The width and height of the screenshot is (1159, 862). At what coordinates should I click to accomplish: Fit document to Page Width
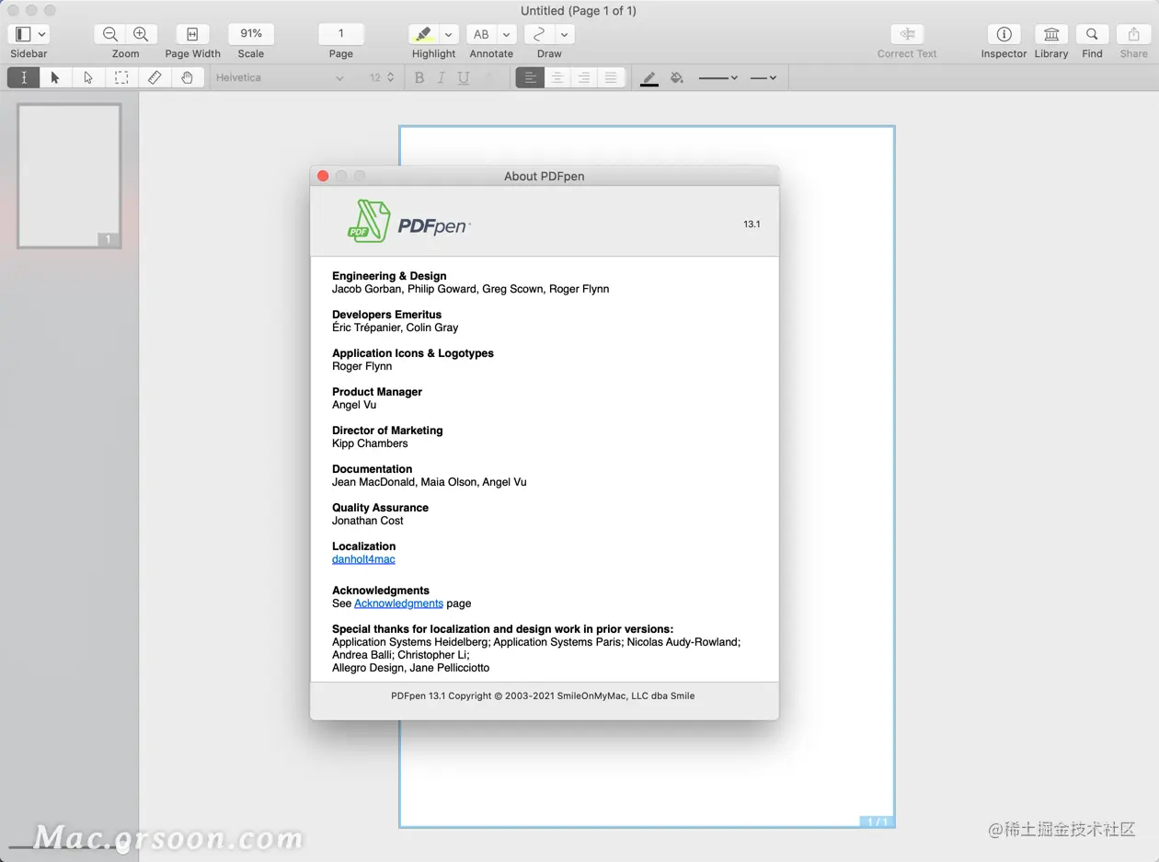click(x=192, y=34)
